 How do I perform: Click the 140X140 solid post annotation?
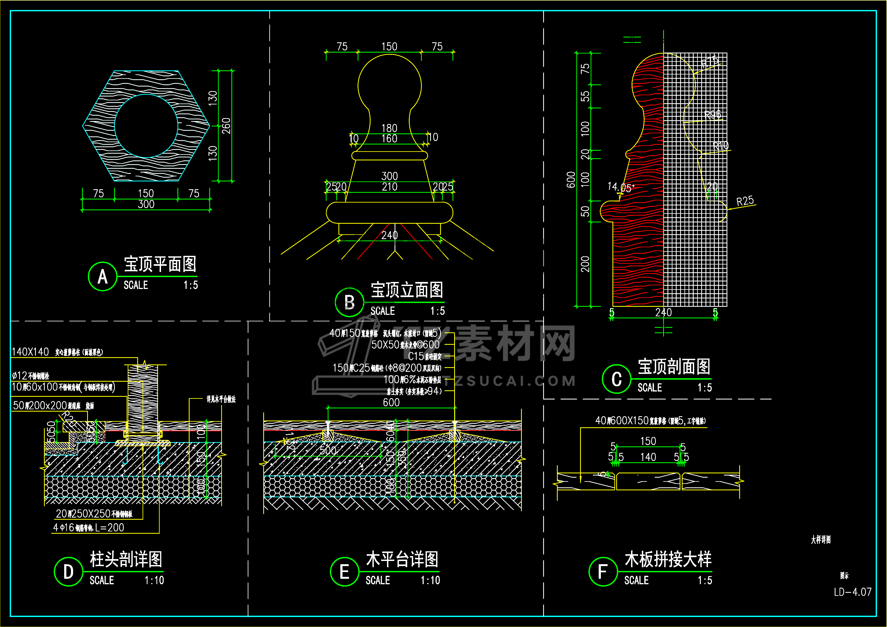(x=57, y=352)
